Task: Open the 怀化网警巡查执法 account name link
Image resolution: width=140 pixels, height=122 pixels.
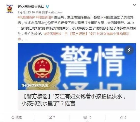Action: pos(31,7)
